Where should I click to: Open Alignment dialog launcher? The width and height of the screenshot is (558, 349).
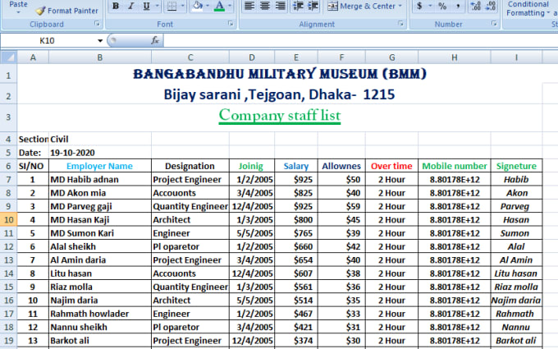tap(400, 24)
